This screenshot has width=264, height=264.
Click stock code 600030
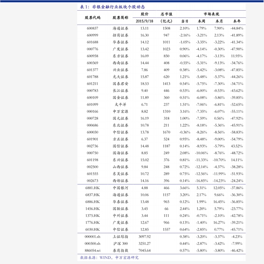(x=92, y=132)
